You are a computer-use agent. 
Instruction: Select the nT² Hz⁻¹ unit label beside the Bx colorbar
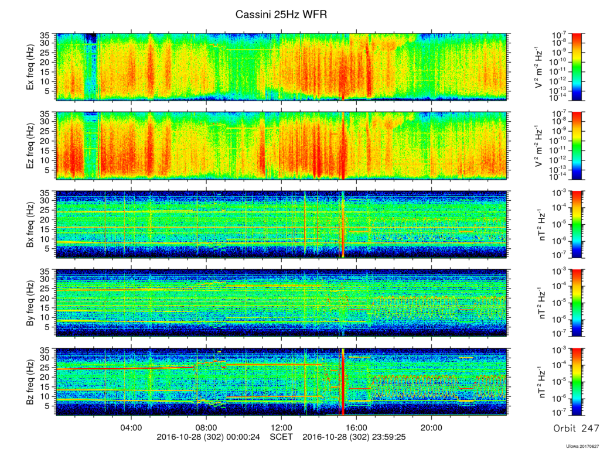point(542,225)
